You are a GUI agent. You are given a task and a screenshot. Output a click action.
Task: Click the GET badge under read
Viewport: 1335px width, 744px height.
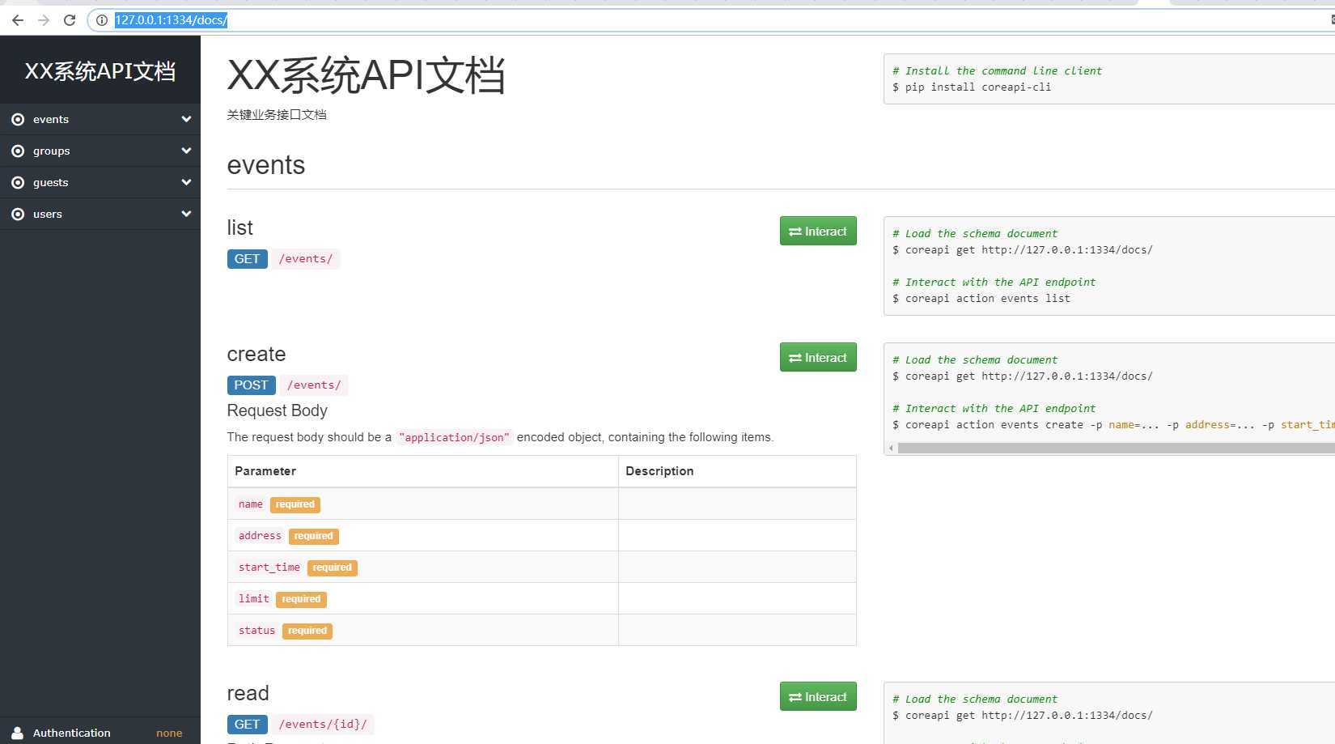point(248,725)
